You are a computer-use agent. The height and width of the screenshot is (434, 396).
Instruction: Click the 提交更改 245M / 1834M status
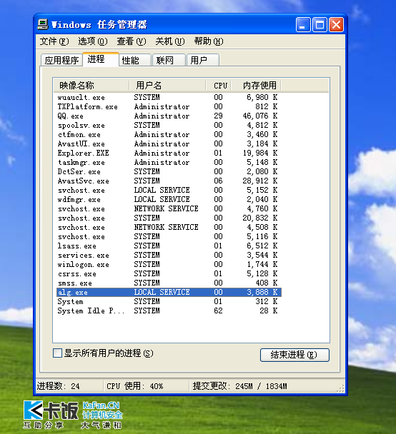(239, 386)
